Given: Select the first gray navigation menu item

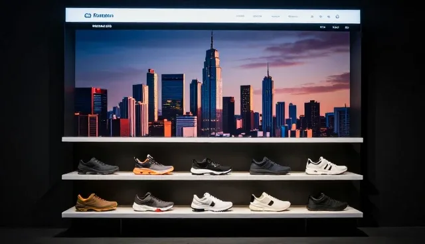Looking at the screenshot, I should [x=240, y=16].
